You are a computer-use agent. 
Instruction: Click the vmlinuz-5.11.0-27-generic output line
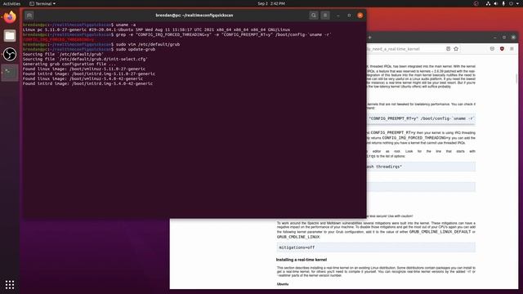84,69
